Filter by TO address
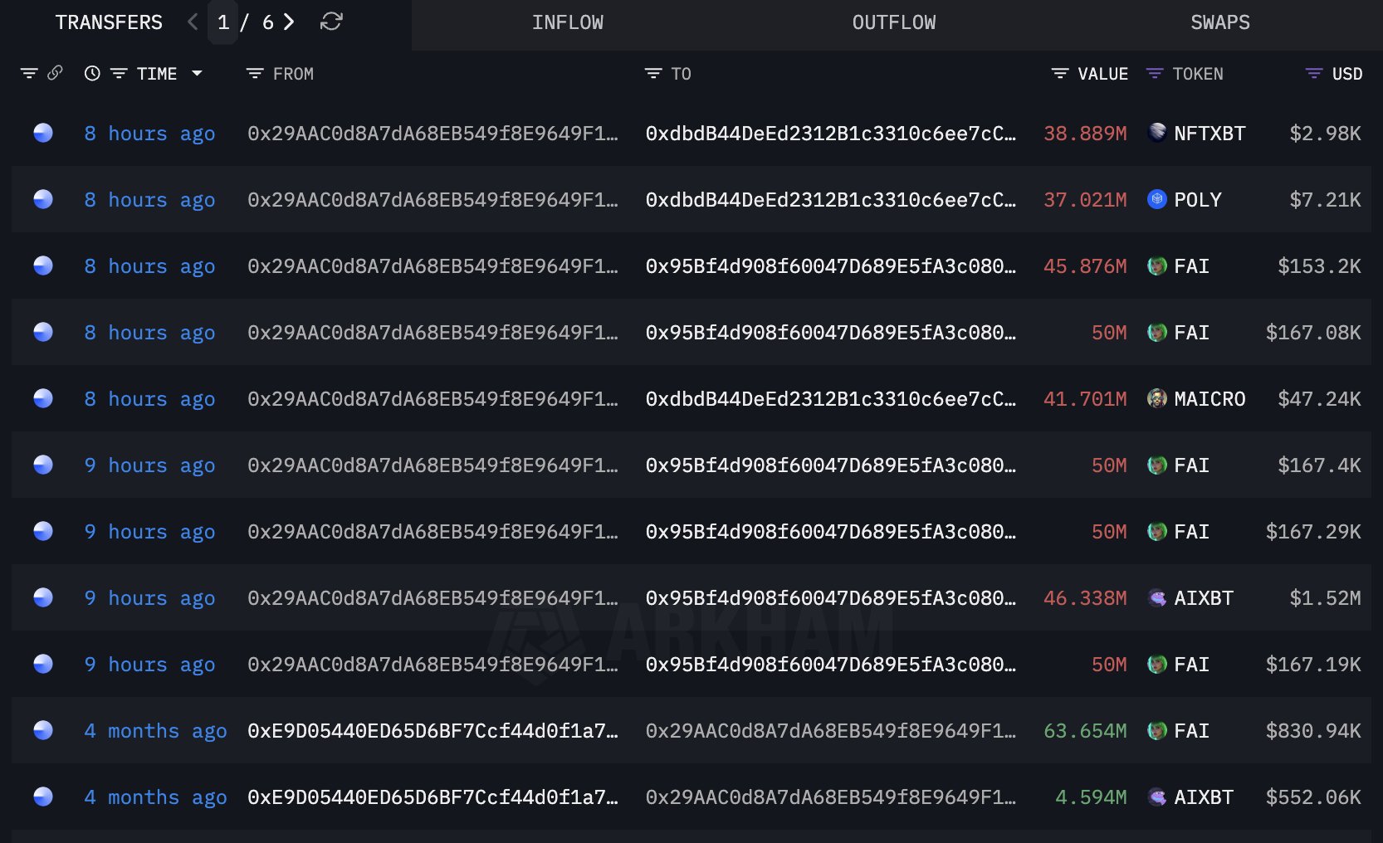Screen dimensions: 1383x843 (653, 74)
